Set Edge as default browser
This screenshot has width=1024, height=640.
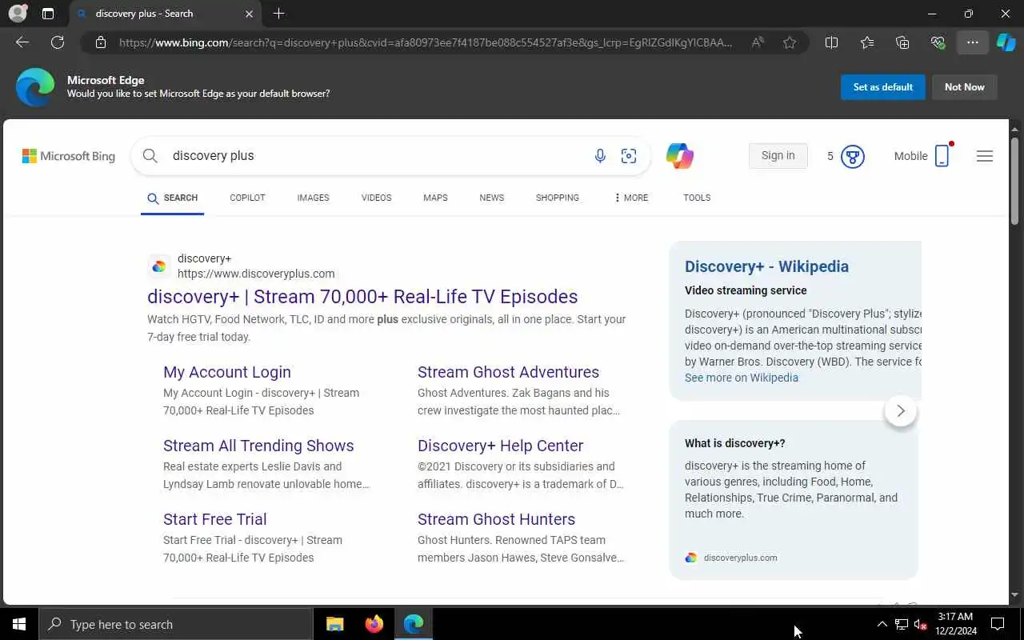pyautogui.click(x=883, y=87)
